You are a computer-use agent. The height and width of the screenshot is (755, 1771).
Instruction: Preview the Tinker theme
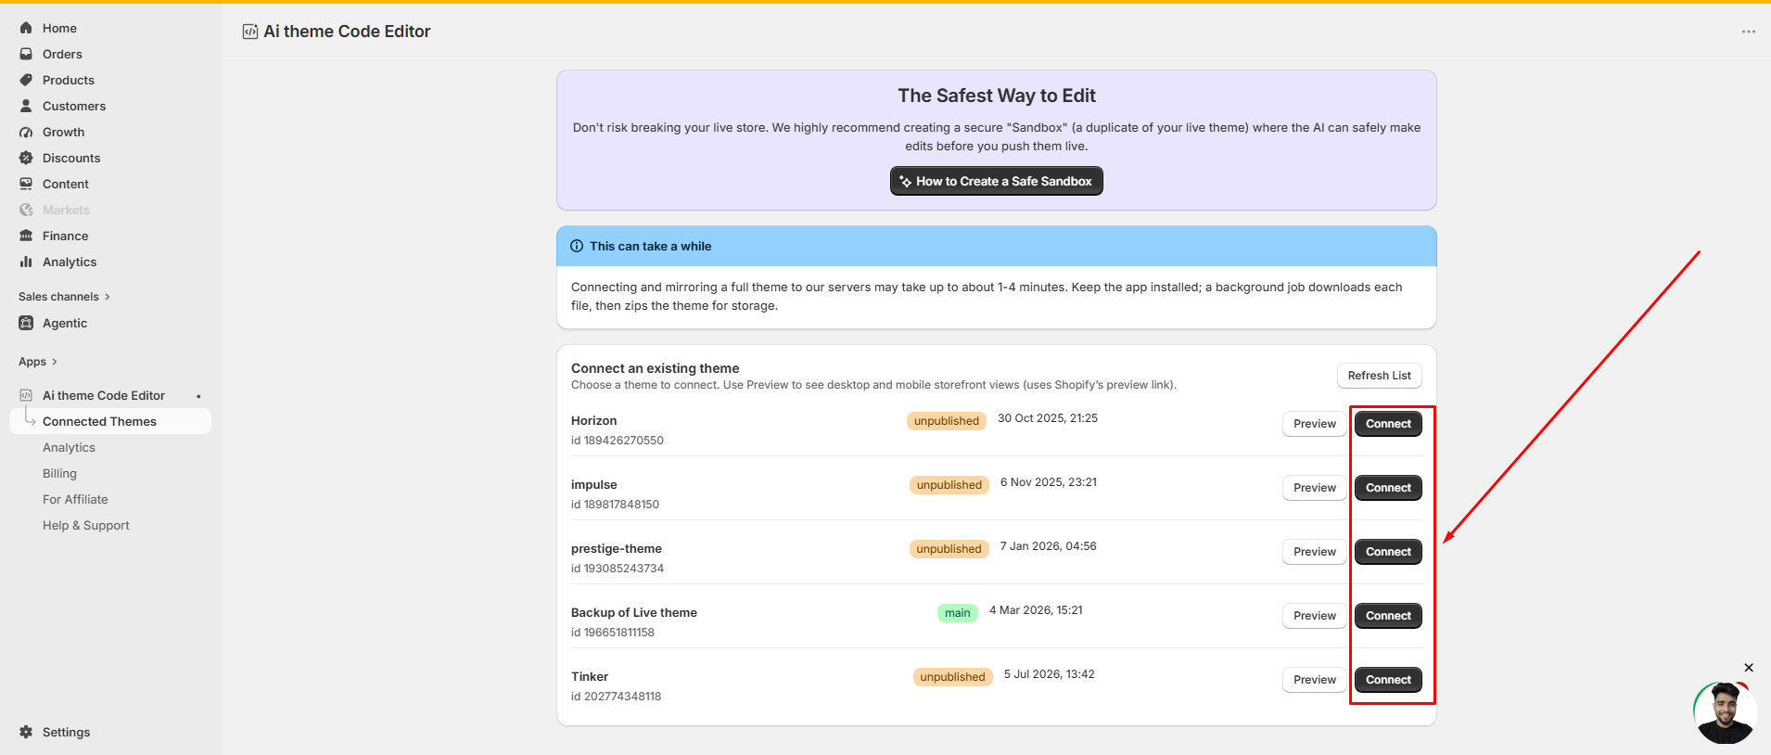point(1315,680)
